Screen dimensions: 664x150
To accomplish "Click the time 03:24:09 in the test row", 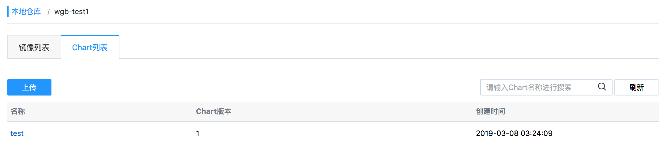I will coord(537,133).
